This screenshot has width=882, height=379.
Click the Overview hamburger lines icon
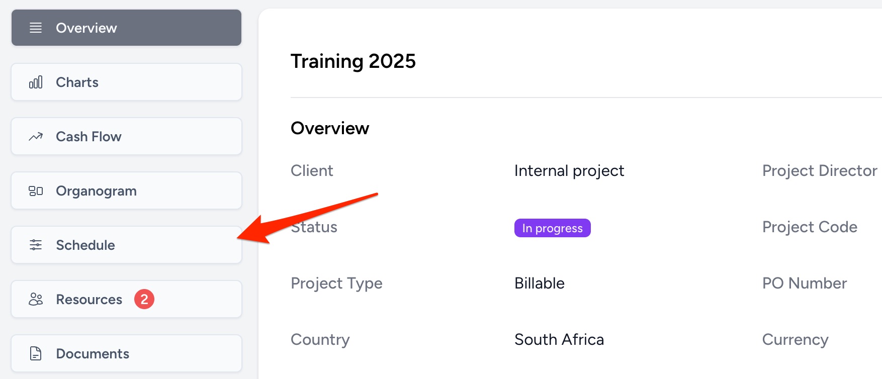36,28
